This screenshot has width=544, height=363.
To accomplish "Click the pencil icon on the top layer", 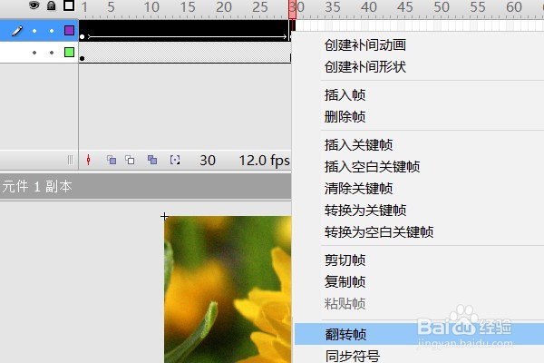I will [x=17, y=31].
